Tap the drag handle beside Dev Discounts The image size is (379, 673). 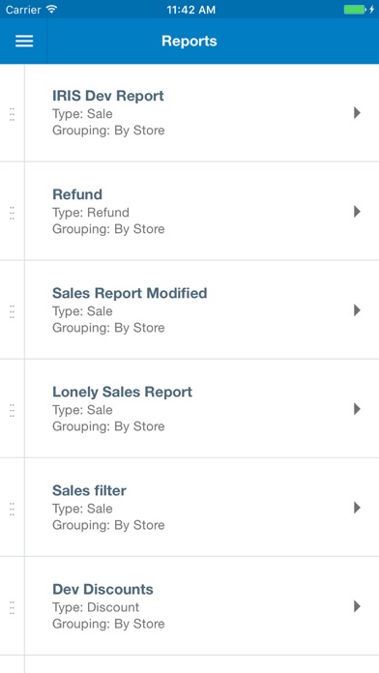pos(12,608)
